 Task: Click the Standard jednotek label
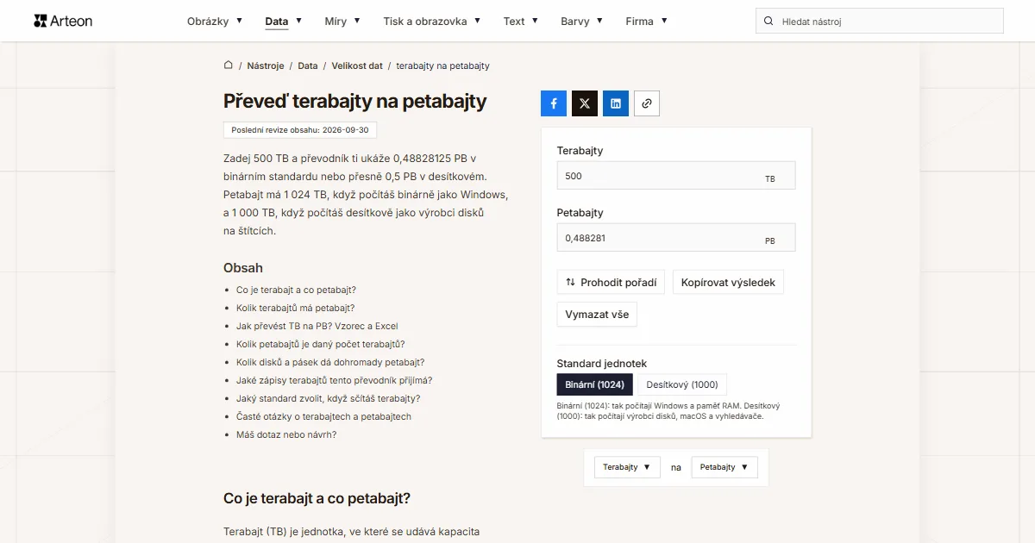pos(602,364)
